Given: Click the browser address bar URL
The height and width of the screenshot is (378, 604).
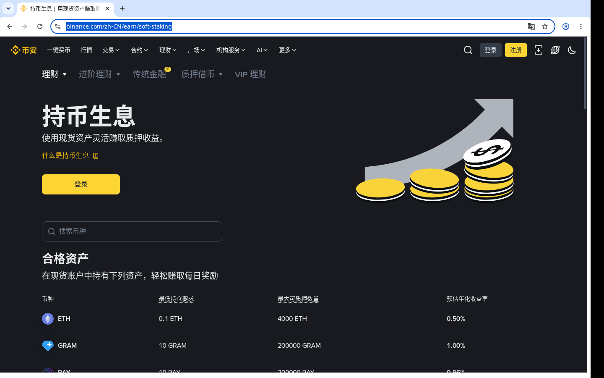Looking at the screenshot, I should [119, 26].
